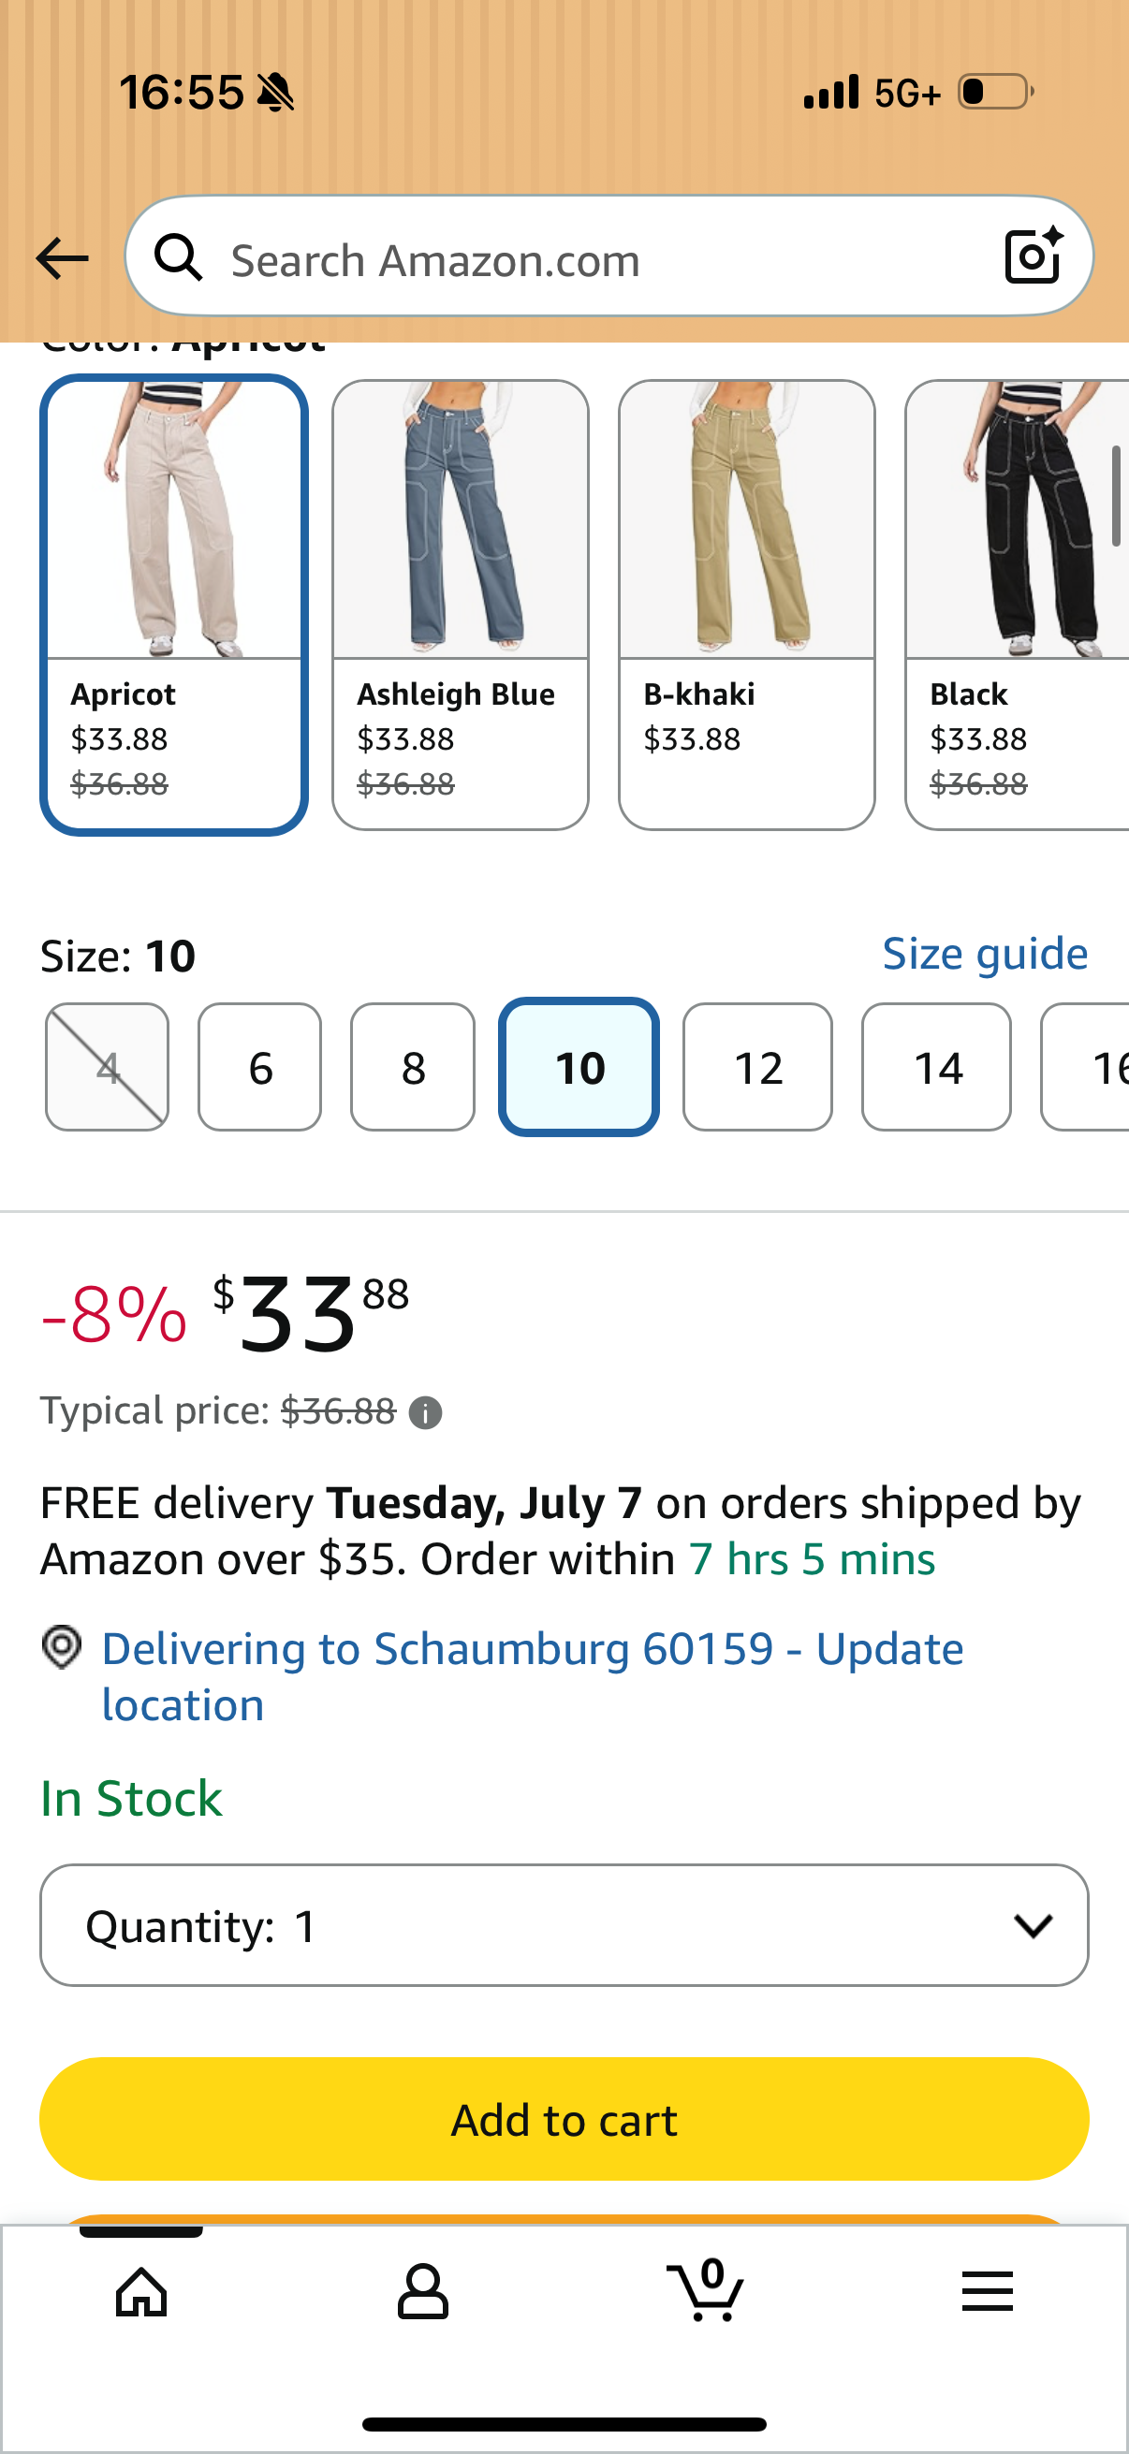Open the account profile icon
Viewport: 1129px width, 2454px height.
423,2291
